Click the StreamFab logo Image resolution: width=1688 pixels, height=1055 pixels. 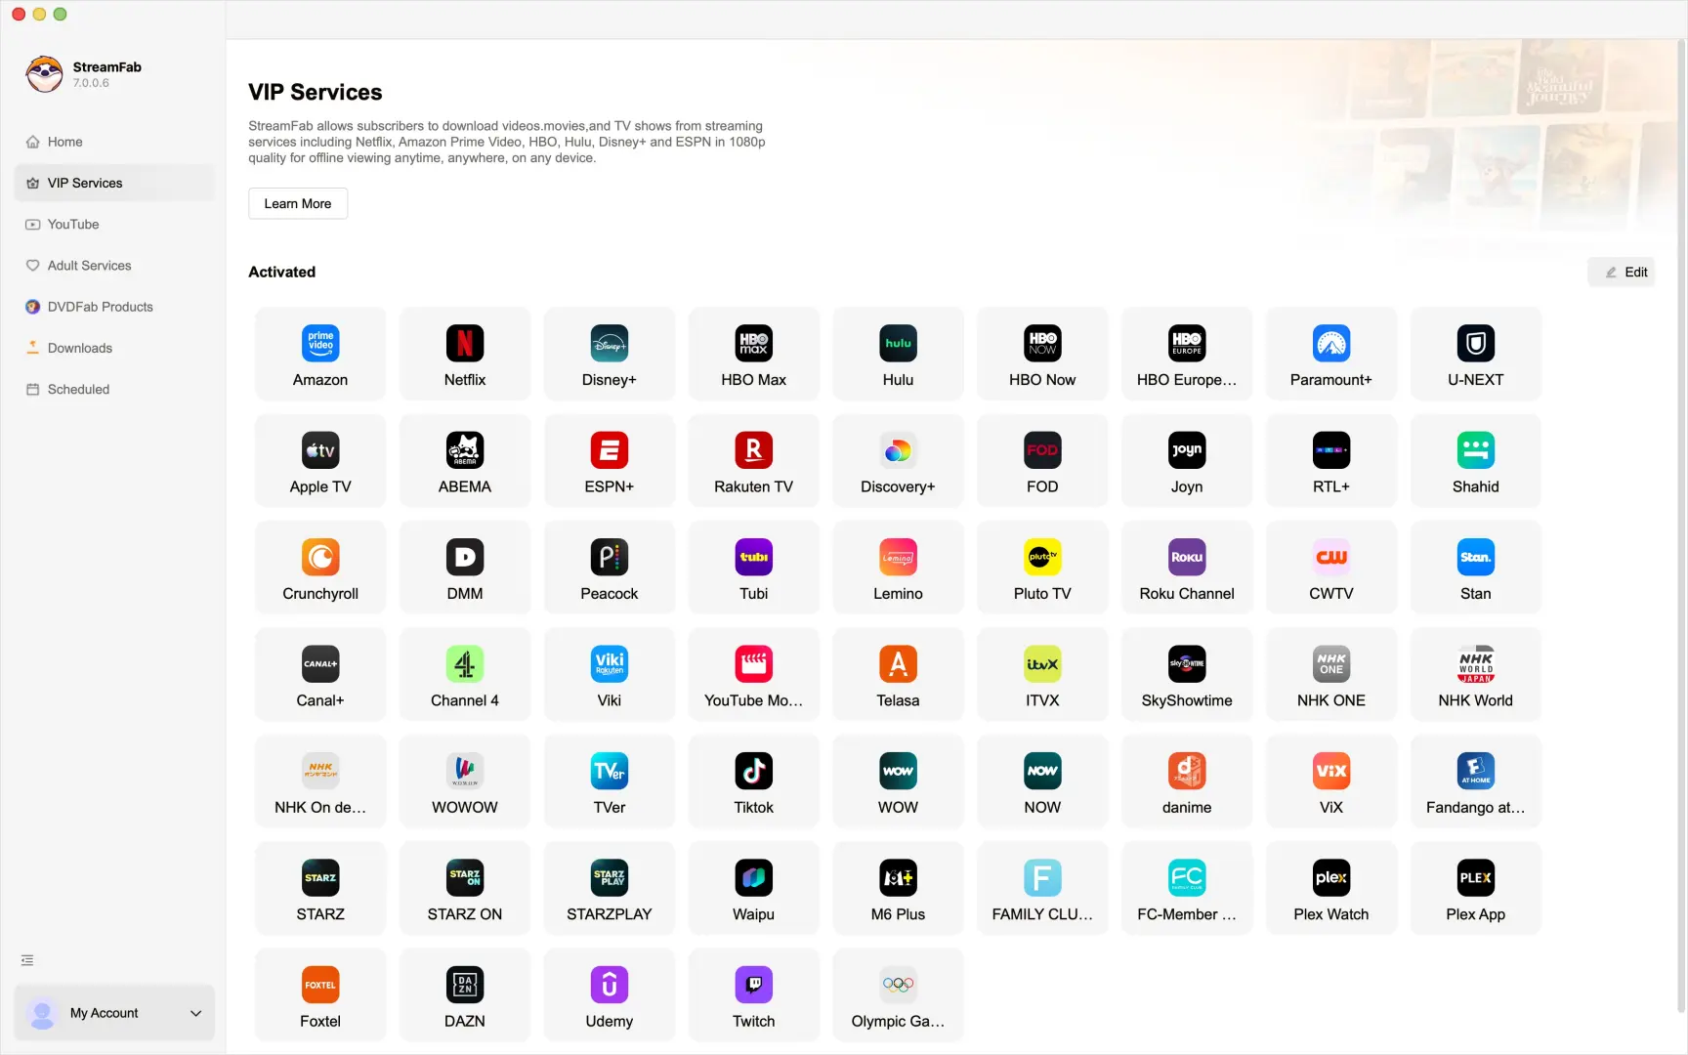pos(45,74)
